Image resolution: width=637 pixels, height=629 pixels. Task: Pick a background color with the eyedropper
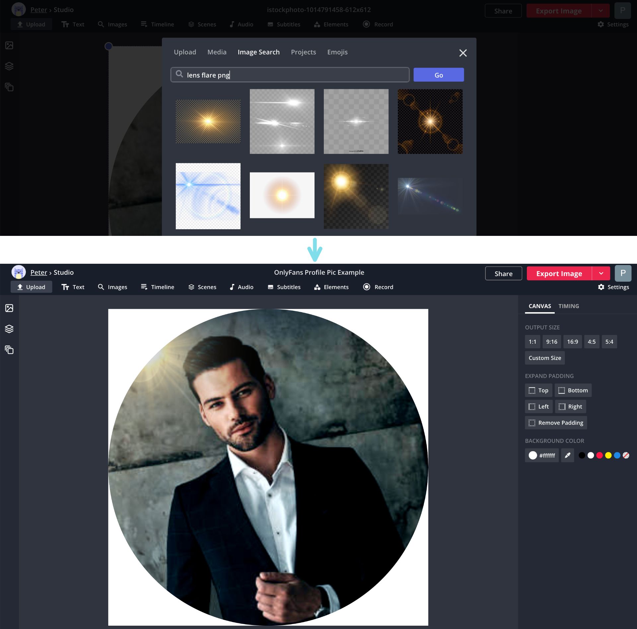(567, 455)
